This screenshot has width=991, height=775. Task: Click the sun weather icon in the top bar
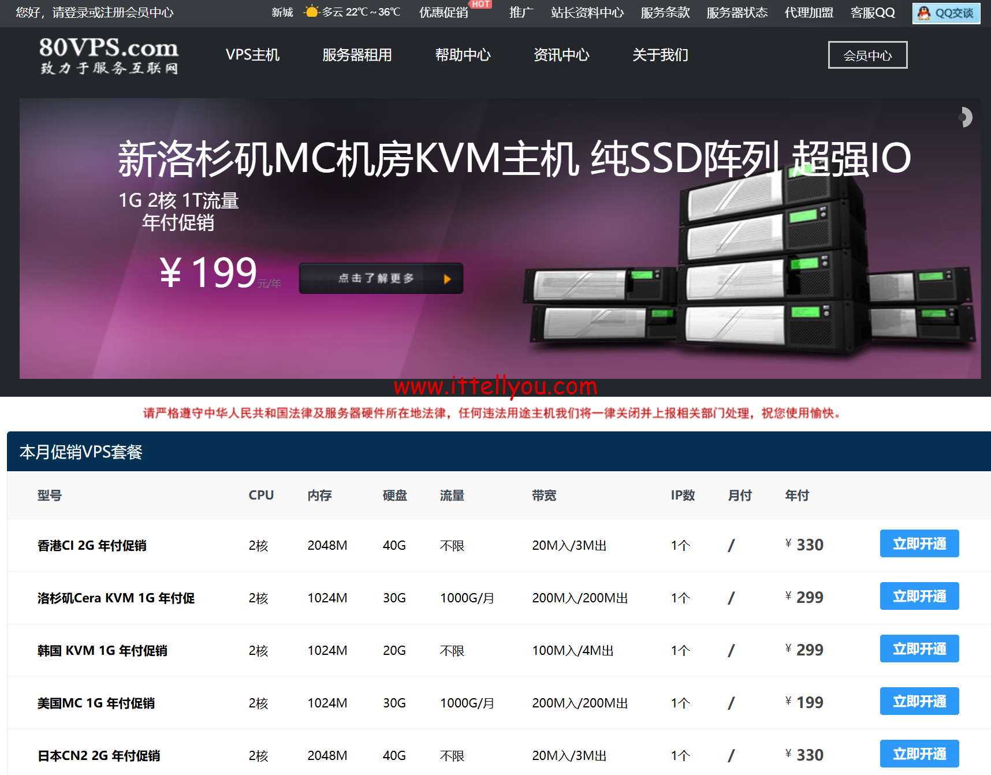pyautogui.click(x=311, y=11)
